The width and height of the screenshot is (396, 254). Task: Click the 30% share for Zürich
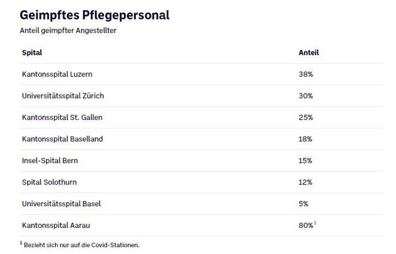pyautogui.click(x=306, y=96)
